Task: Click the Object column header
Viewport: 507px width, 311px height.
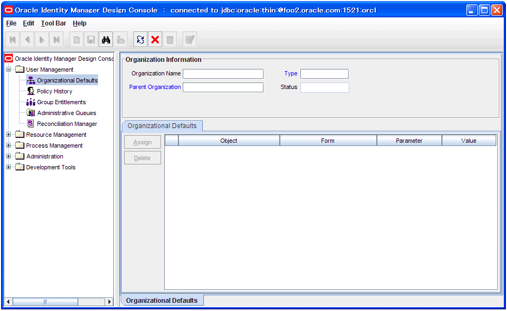Action: 229,141
